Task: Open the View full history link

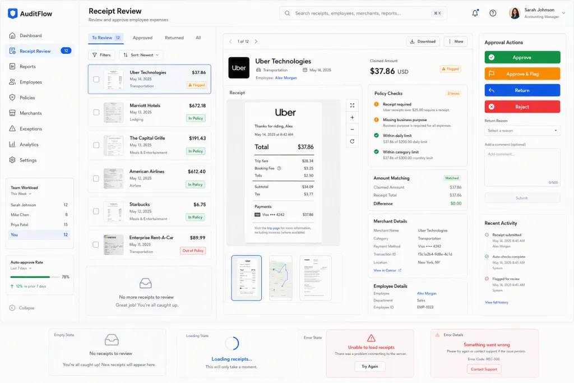Action: click(497, 302)
